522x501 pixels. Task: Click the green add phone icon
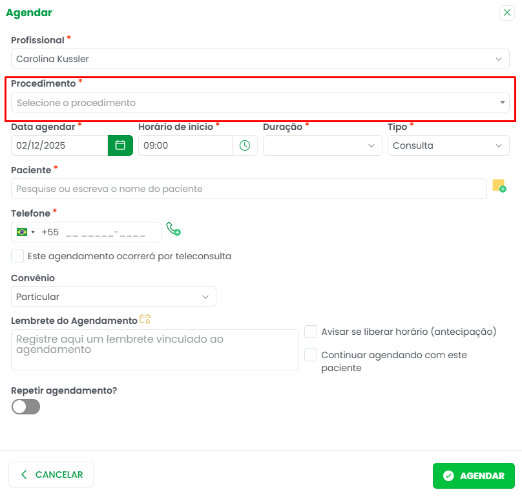[173, 229]
